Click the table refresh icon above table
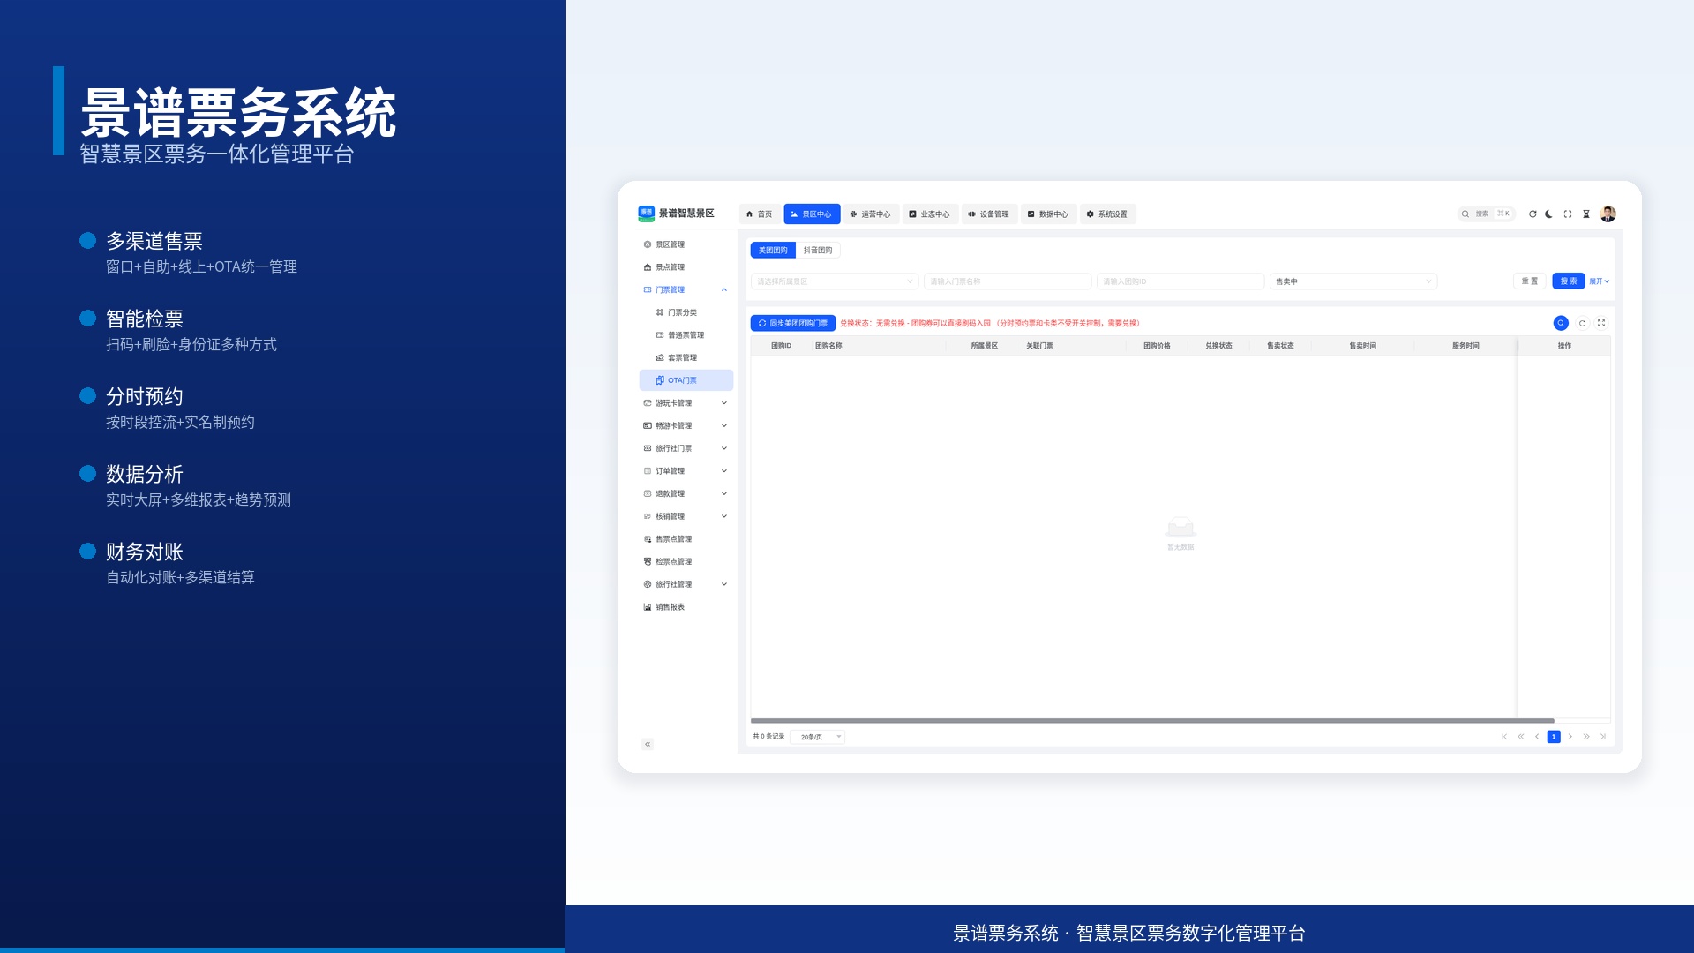Screen dimensions: 1694x953 coord(1582,323)
